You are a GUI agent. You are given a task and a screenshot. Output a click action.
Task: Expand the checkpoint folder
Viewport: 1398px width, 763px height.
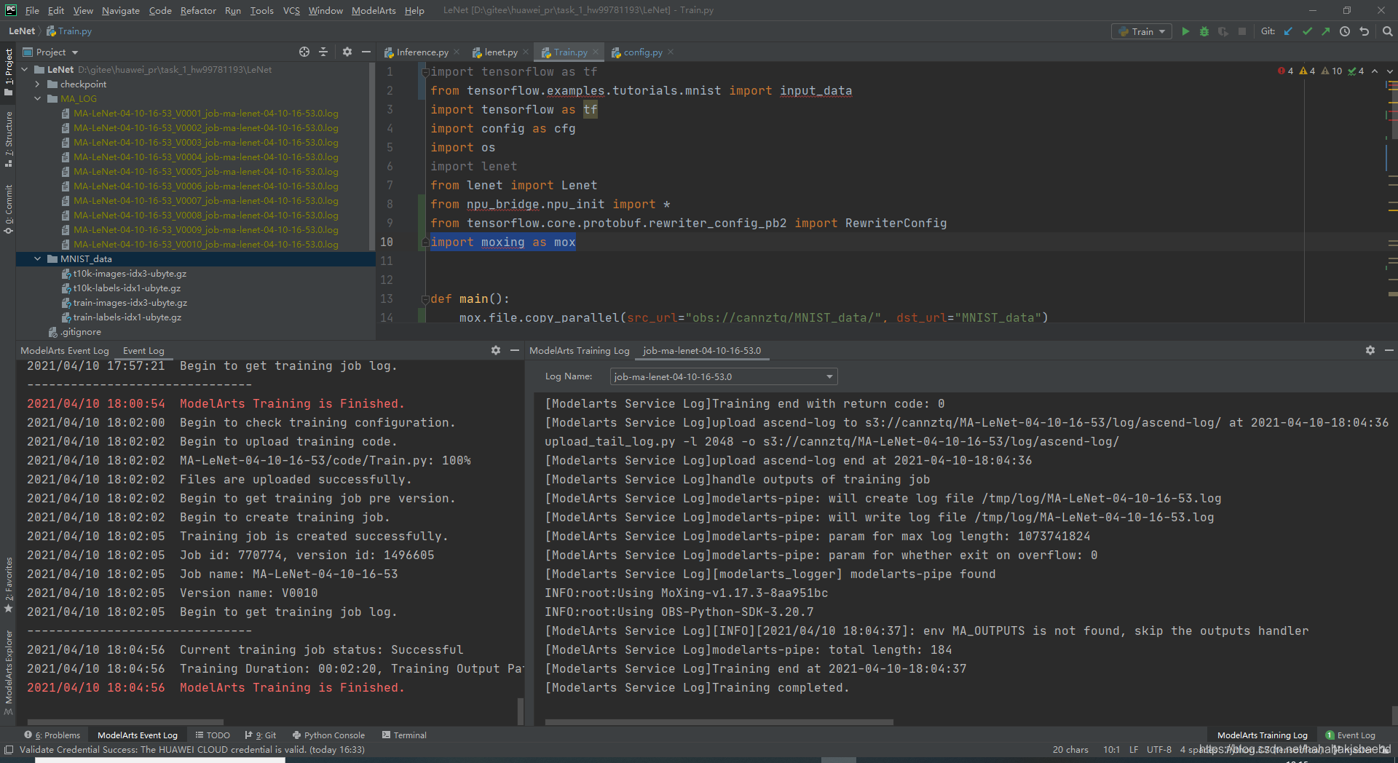38,84
